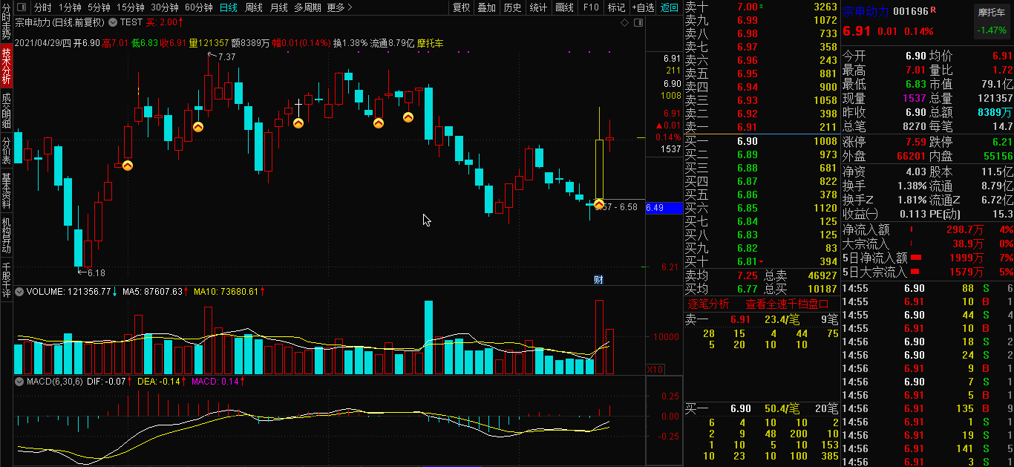Click the 6.18 low price marker
The height and width of the screenshot is (467, 1014).
pyautogui.click(x=97, y=273)
